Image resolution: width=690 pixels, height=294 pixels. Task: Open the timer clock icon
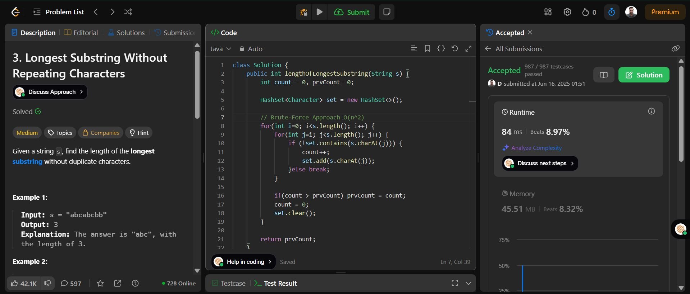click(612, 12)
